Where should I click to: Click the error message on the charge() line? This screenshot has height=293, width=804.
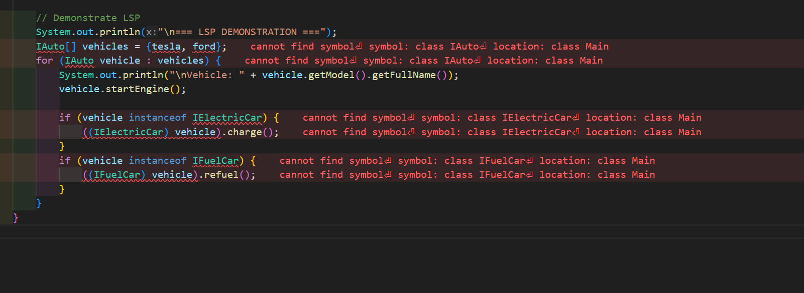(x=502, y=132)
